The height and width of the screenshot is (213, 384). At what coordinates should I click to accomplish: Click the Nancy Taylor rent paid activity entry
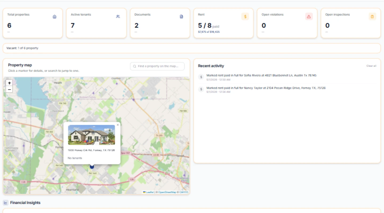pyautogui.click(x=287, y=90)
